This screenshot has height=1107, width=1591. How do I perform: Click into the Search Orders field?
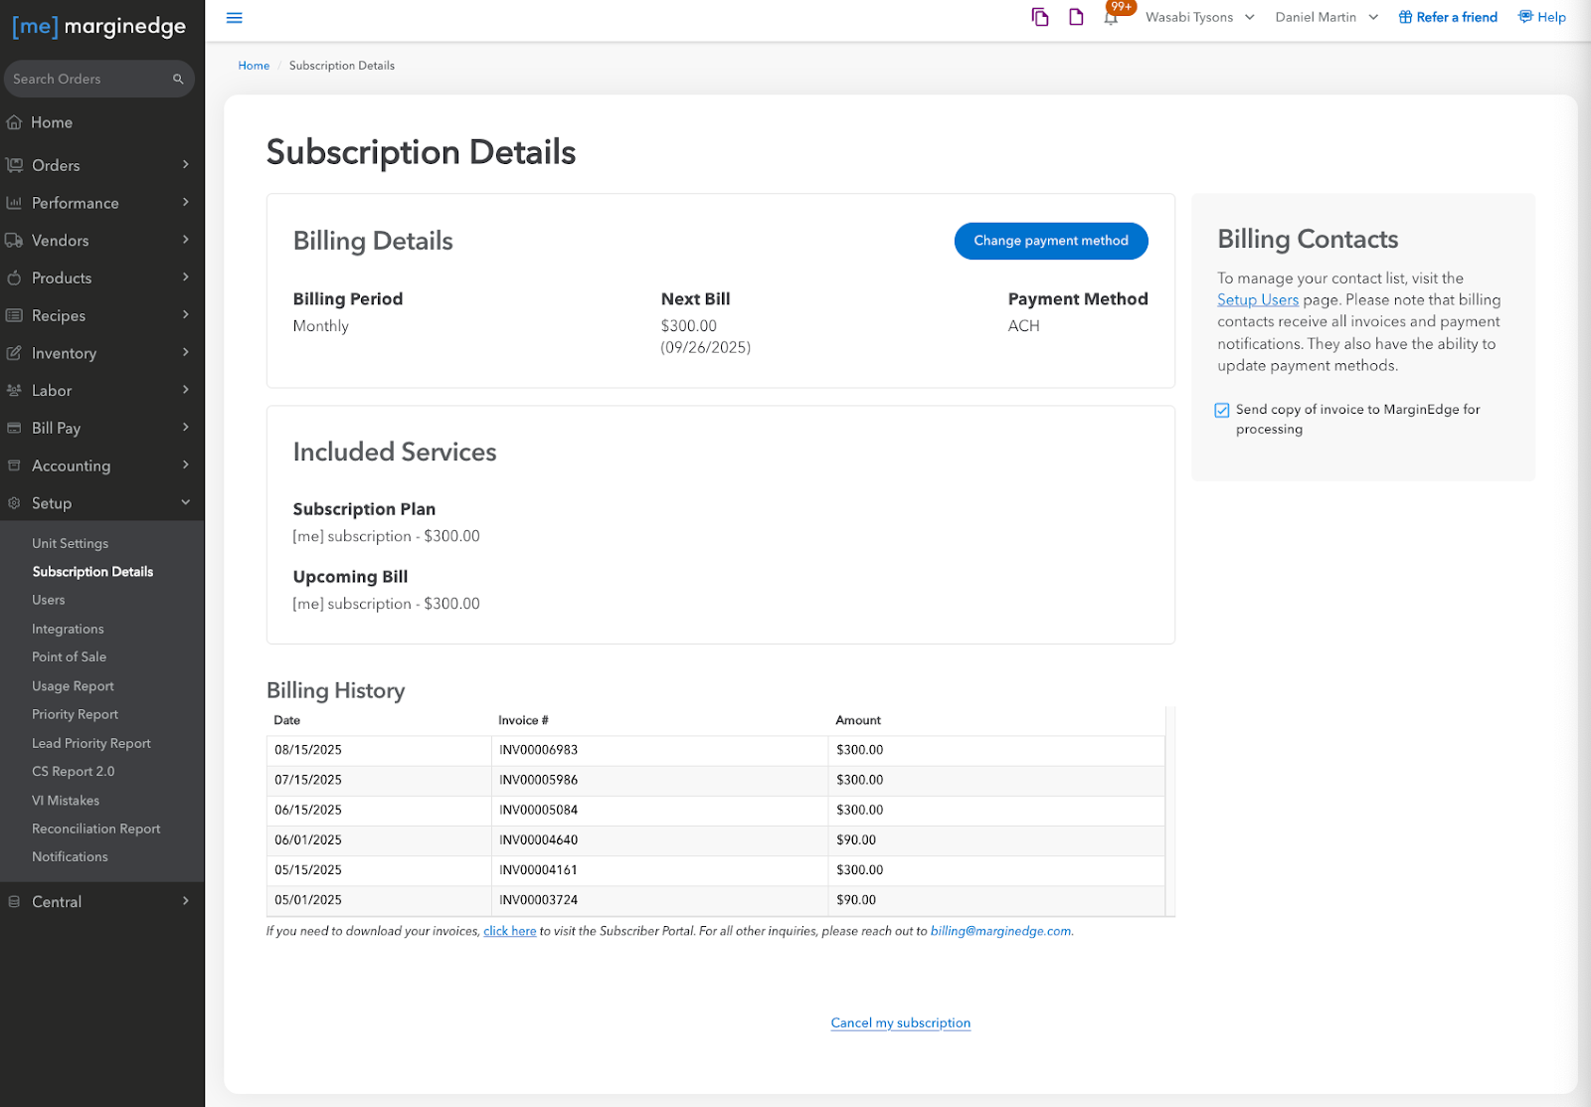[88, 80]
